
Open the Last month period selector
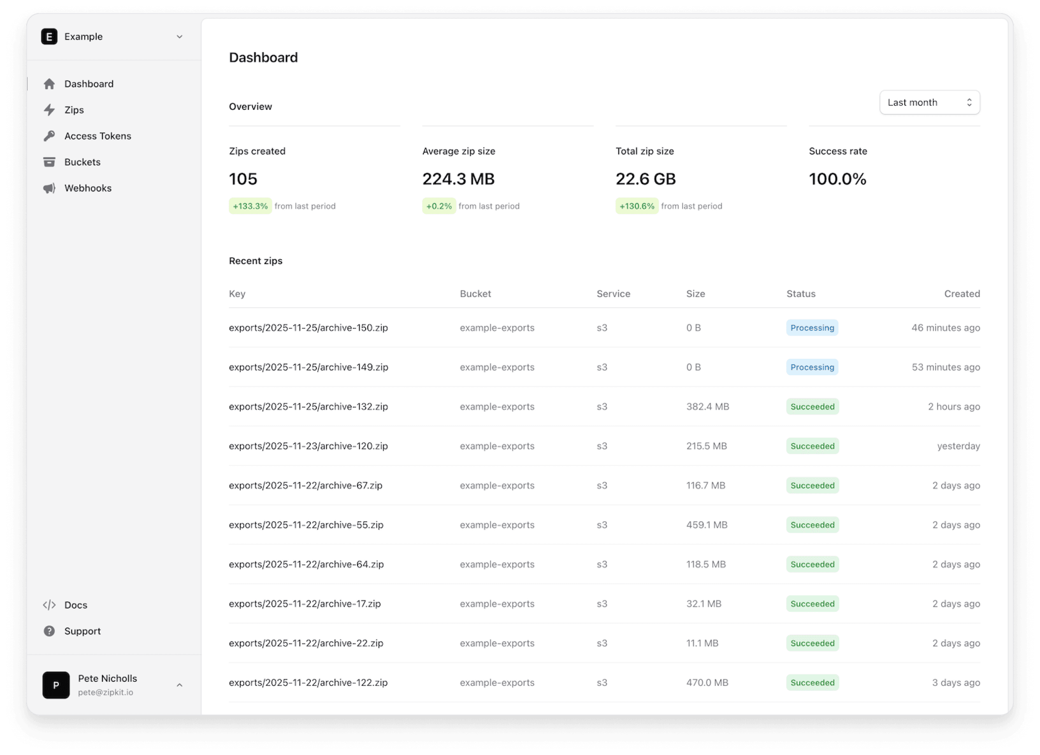[x=929, y=102]
